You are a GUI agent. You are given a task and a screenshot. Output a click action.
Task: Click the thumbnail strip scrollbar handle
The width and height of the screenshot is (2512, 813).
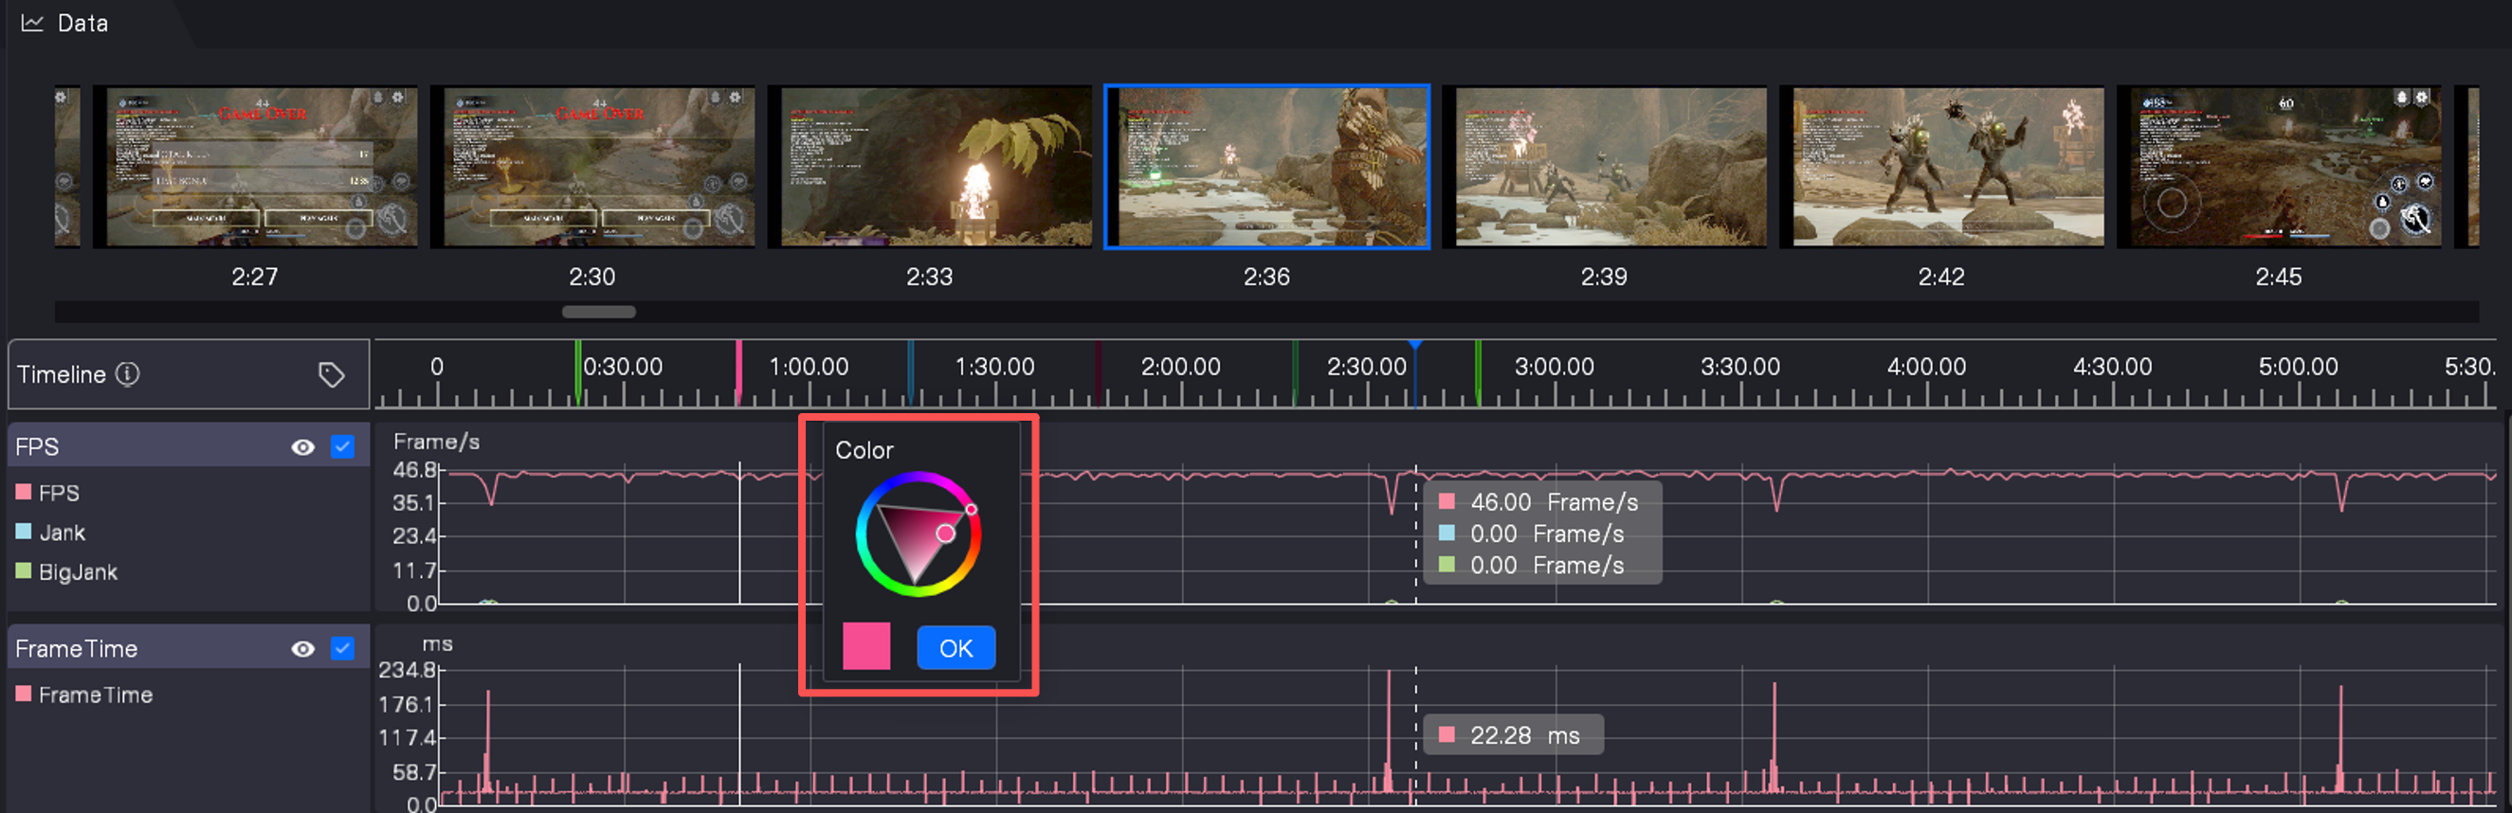(599, 312)
